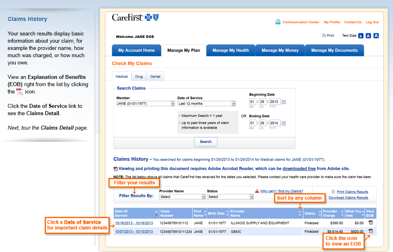Click the Search button

(x=206, y=142)
